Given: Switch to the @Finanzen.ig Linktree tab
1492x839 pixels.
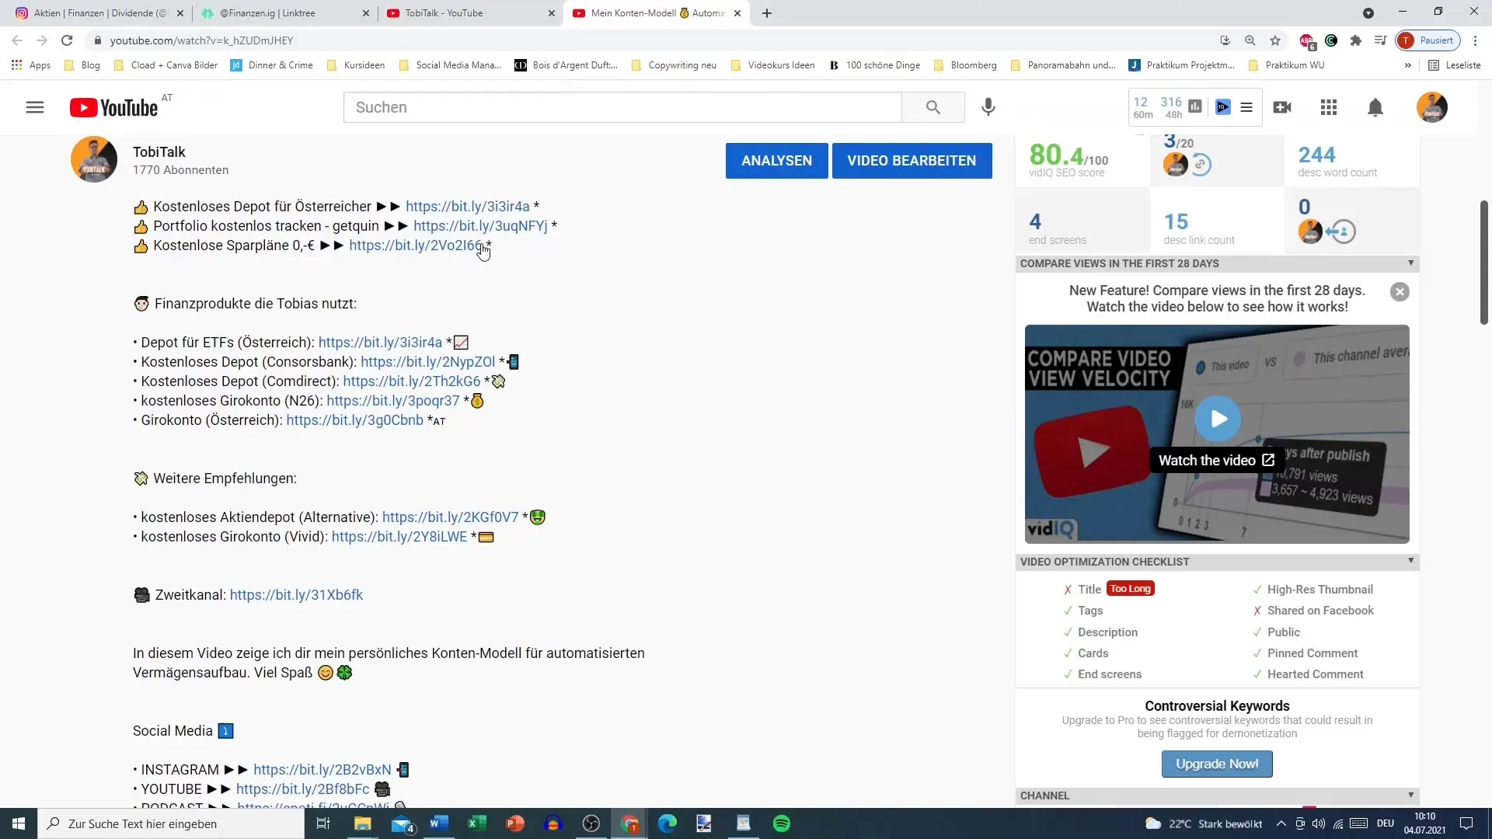Looking at the screenshot, I should (284, 13).
